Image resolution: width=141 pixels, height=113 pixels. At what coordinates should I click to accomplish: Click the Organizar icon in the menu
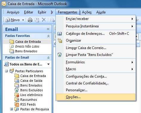click(x=60, y=40)
